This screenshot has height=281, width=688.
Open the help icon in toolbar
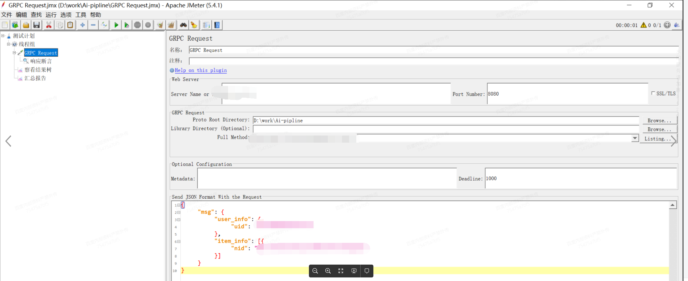217,25
